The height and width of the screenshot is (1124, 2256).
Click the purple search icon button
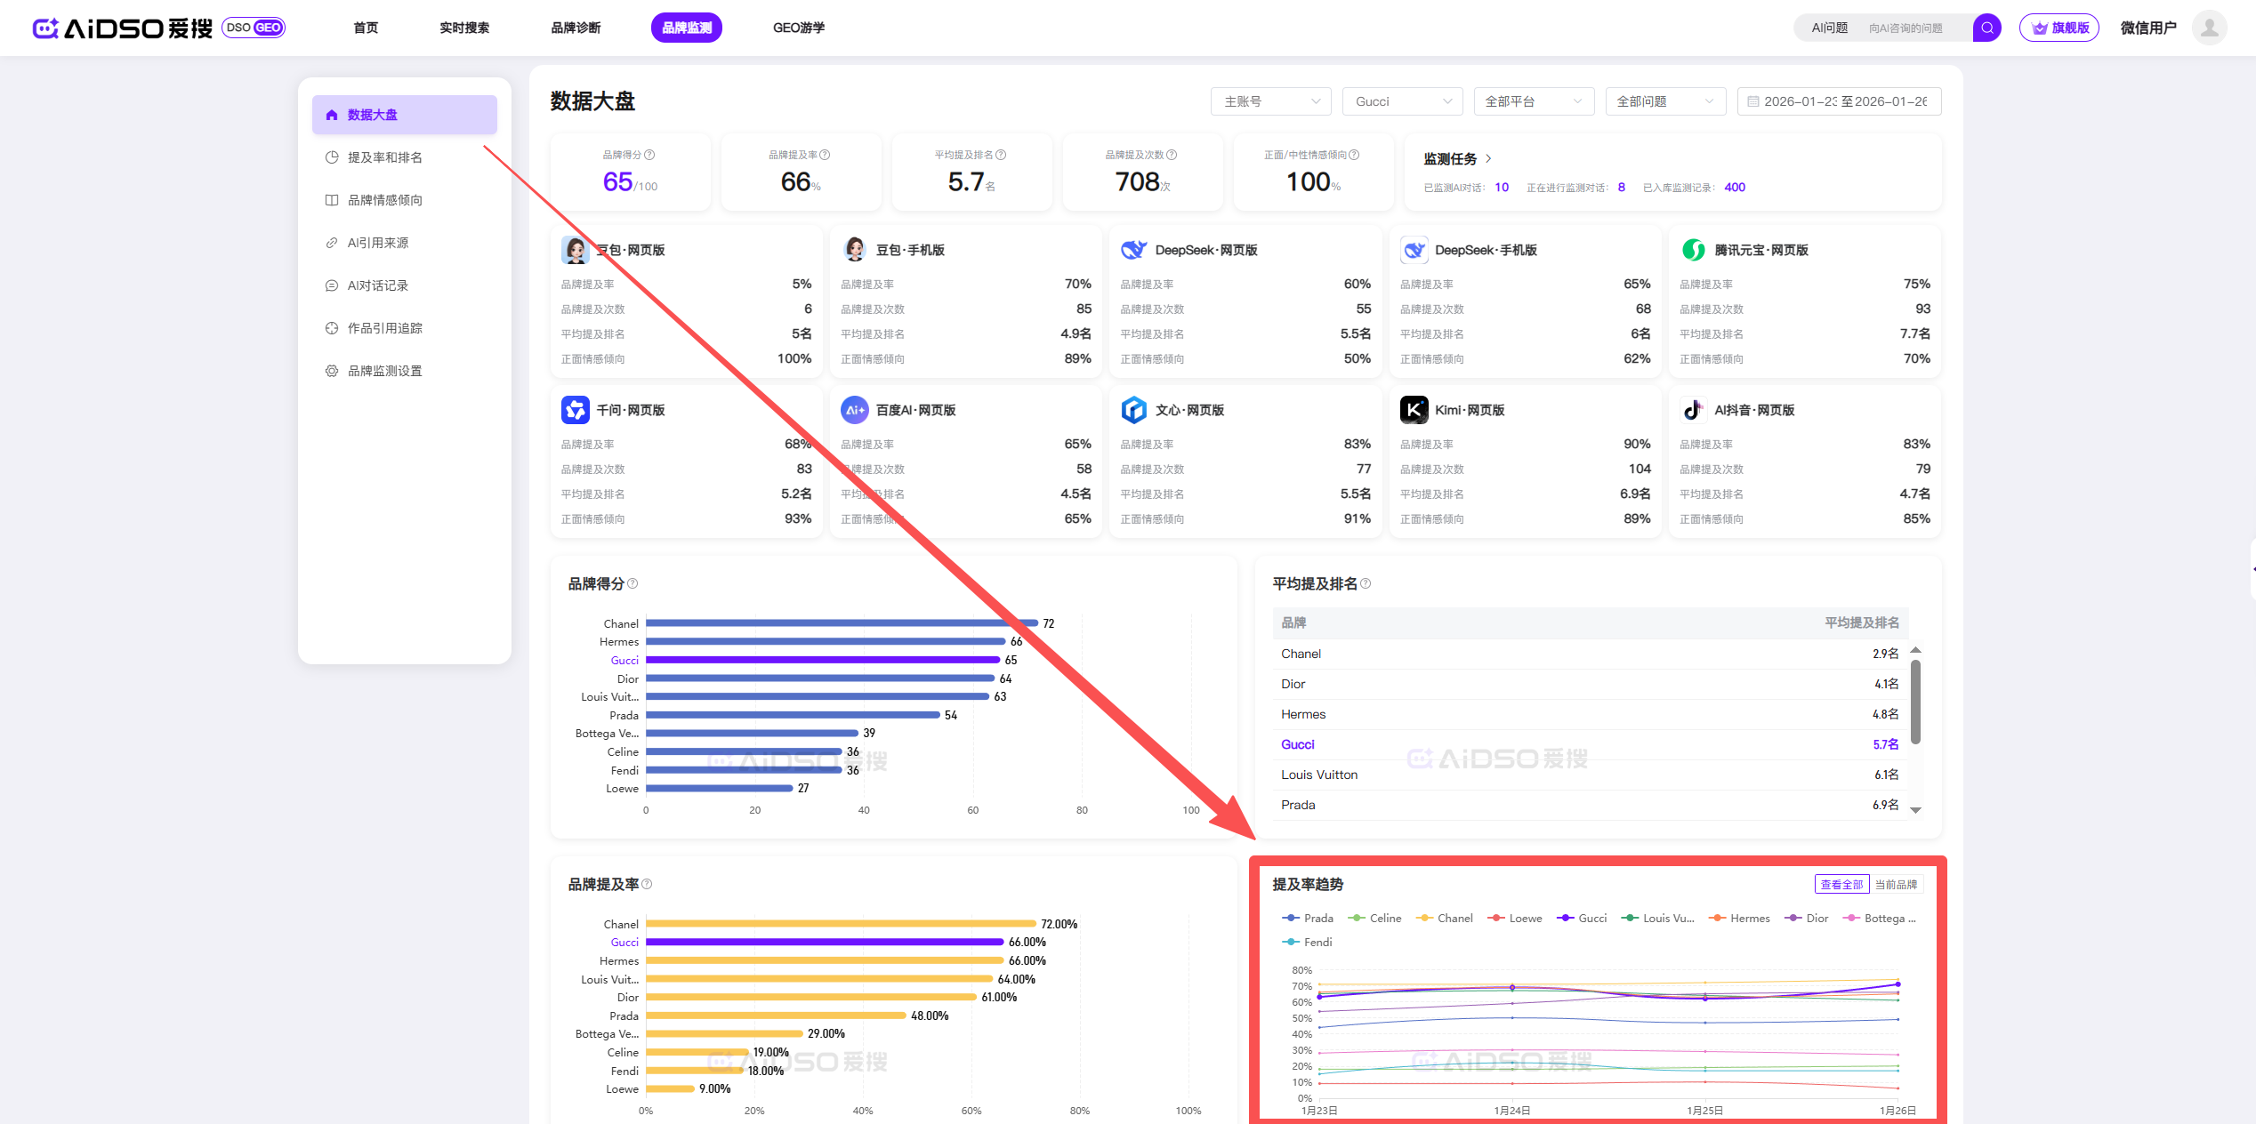tap(1986, 28)
